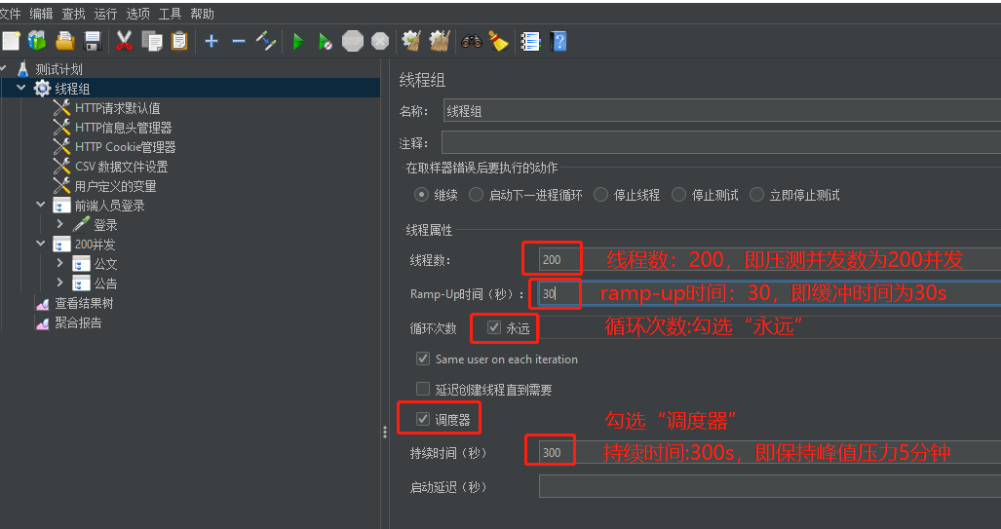The width and height of the screenshot is (1001, 529).
Task: Select HTTP Cookie管理器 in the tree
Action: 125,147
